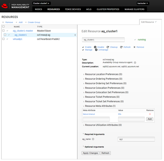Viewport: 164px width, 161px height.
Task: Check the ag_cluster1-master checkbox
Action: pyautogui.click(x=3, y=31)
